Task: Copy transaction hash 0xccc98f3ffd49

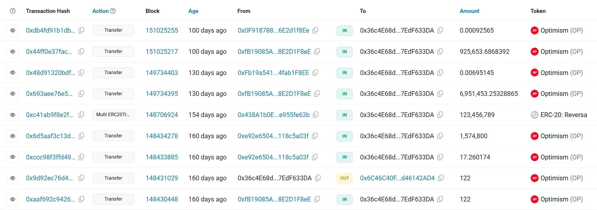Action: [81, 157]
